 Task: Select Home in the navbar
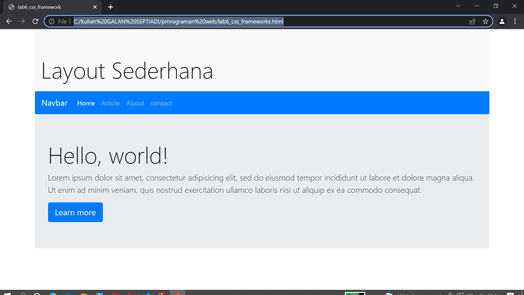tap(86, 103)
